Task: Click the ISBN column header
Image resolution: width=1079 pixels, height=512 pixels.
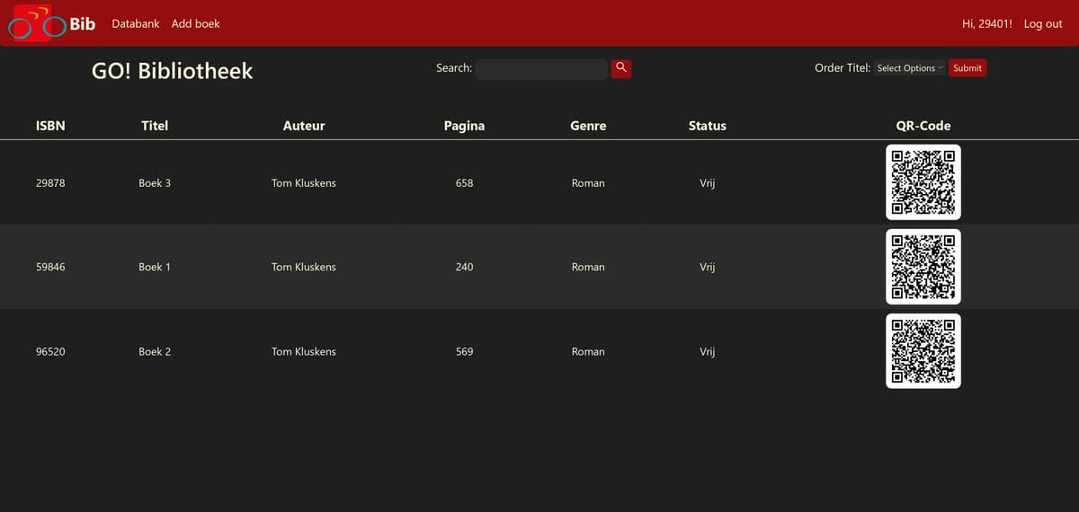Action: [x=50, y=126]
